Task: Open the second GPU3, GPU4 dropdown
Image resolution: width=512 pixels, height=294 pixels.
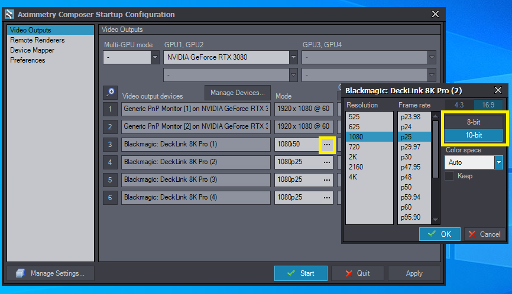Action: coord(432,75)
